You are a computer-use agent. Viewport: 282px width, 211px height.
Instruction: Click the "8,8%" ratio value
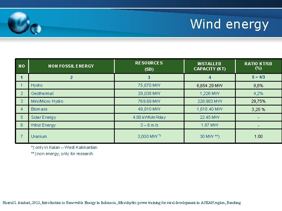tap(258, 86)
